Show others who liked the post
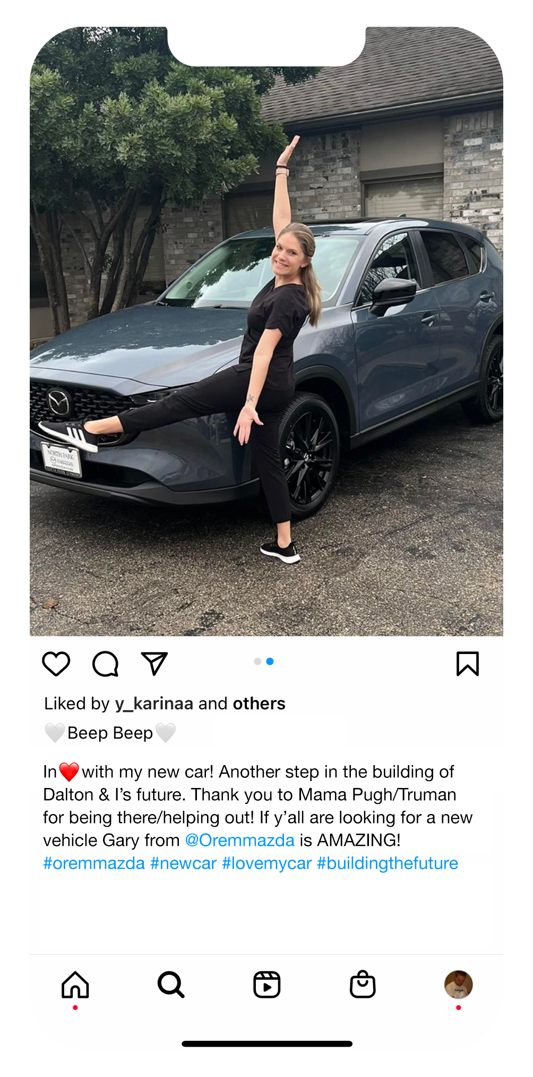Screen dimensions: 533x1077 point(259,703)
